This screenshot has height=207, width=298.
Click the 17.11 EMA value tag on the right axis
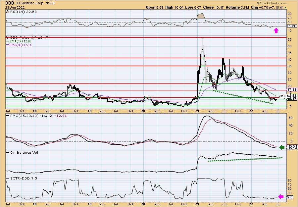pos(291,89)
